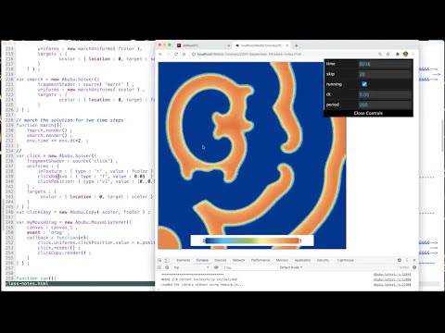Click the 'click.render() ;' code line

[x=58, y=248]
